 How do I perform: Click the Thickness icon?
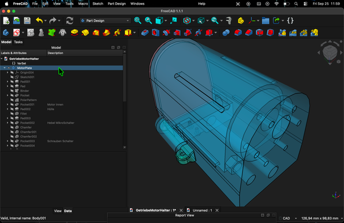(x=270, y=33)
